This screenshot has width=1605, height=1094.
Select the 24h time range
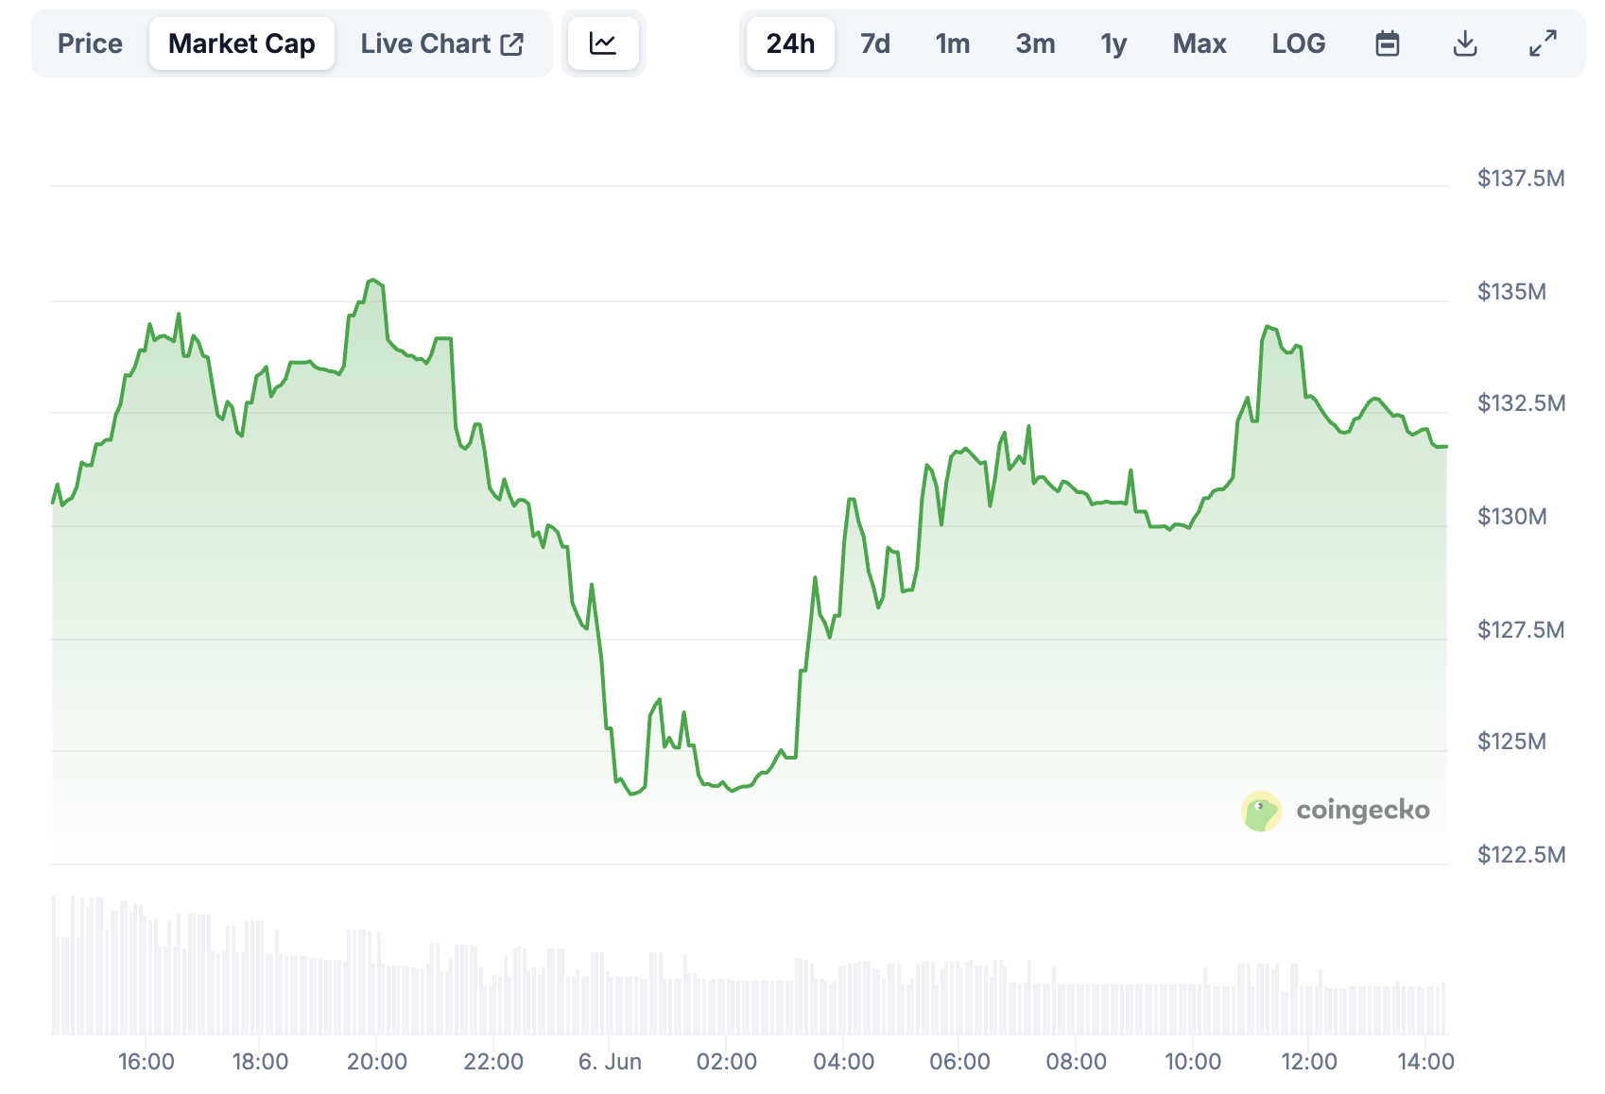(x=790, y=43)
